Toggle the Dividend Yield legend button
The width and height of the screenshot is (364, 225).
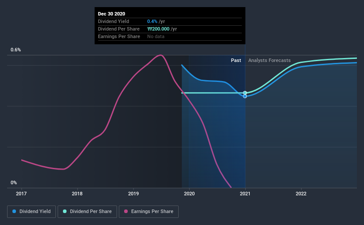[x=31, y=212]
